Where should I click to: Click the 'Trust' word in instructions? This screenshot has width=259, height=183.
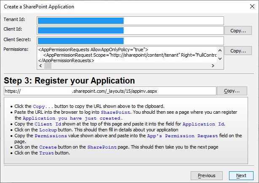[46, 153]
